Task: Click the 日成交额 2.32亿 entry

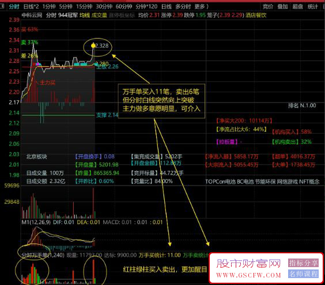Action: tap(46, 181)
